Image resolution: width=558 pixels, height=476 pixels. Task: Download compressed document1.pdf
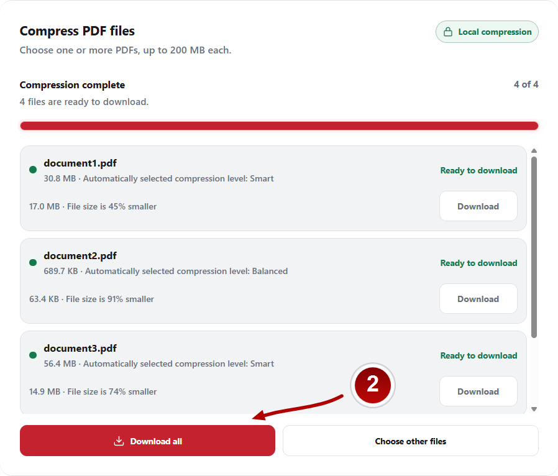click(x=478, y=206)
